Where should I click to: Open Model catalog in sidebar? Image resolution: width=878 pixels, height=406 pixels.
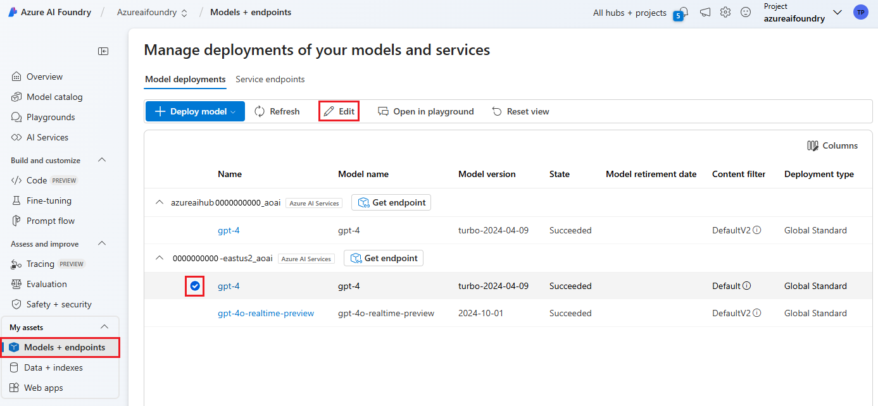coord(54,97)
